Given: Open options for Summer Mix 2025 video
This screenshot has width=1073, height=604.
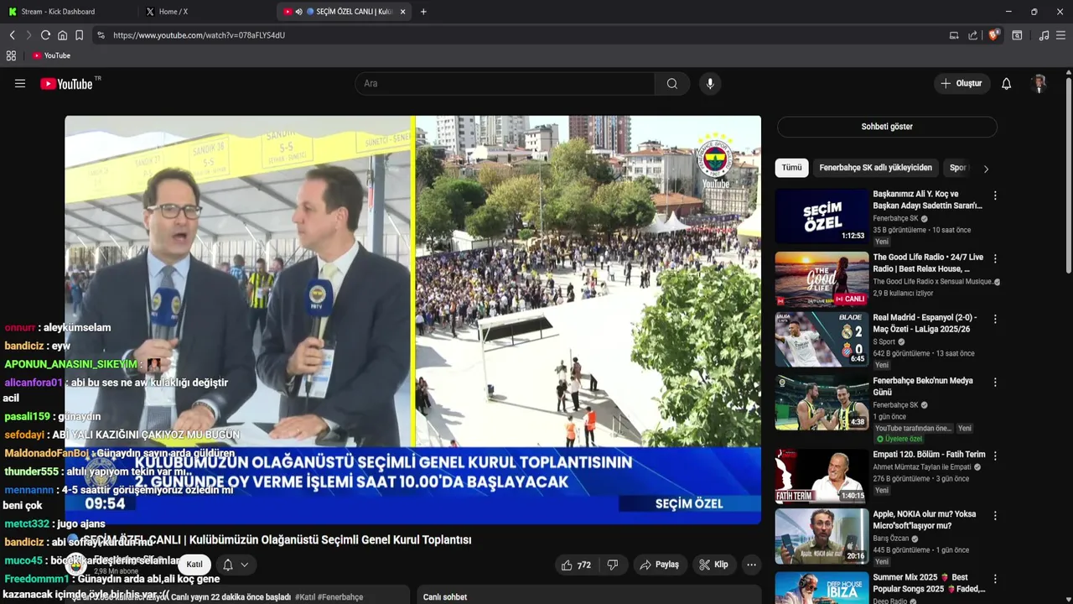Looking at the screenshot, I should tap(995, 579).
